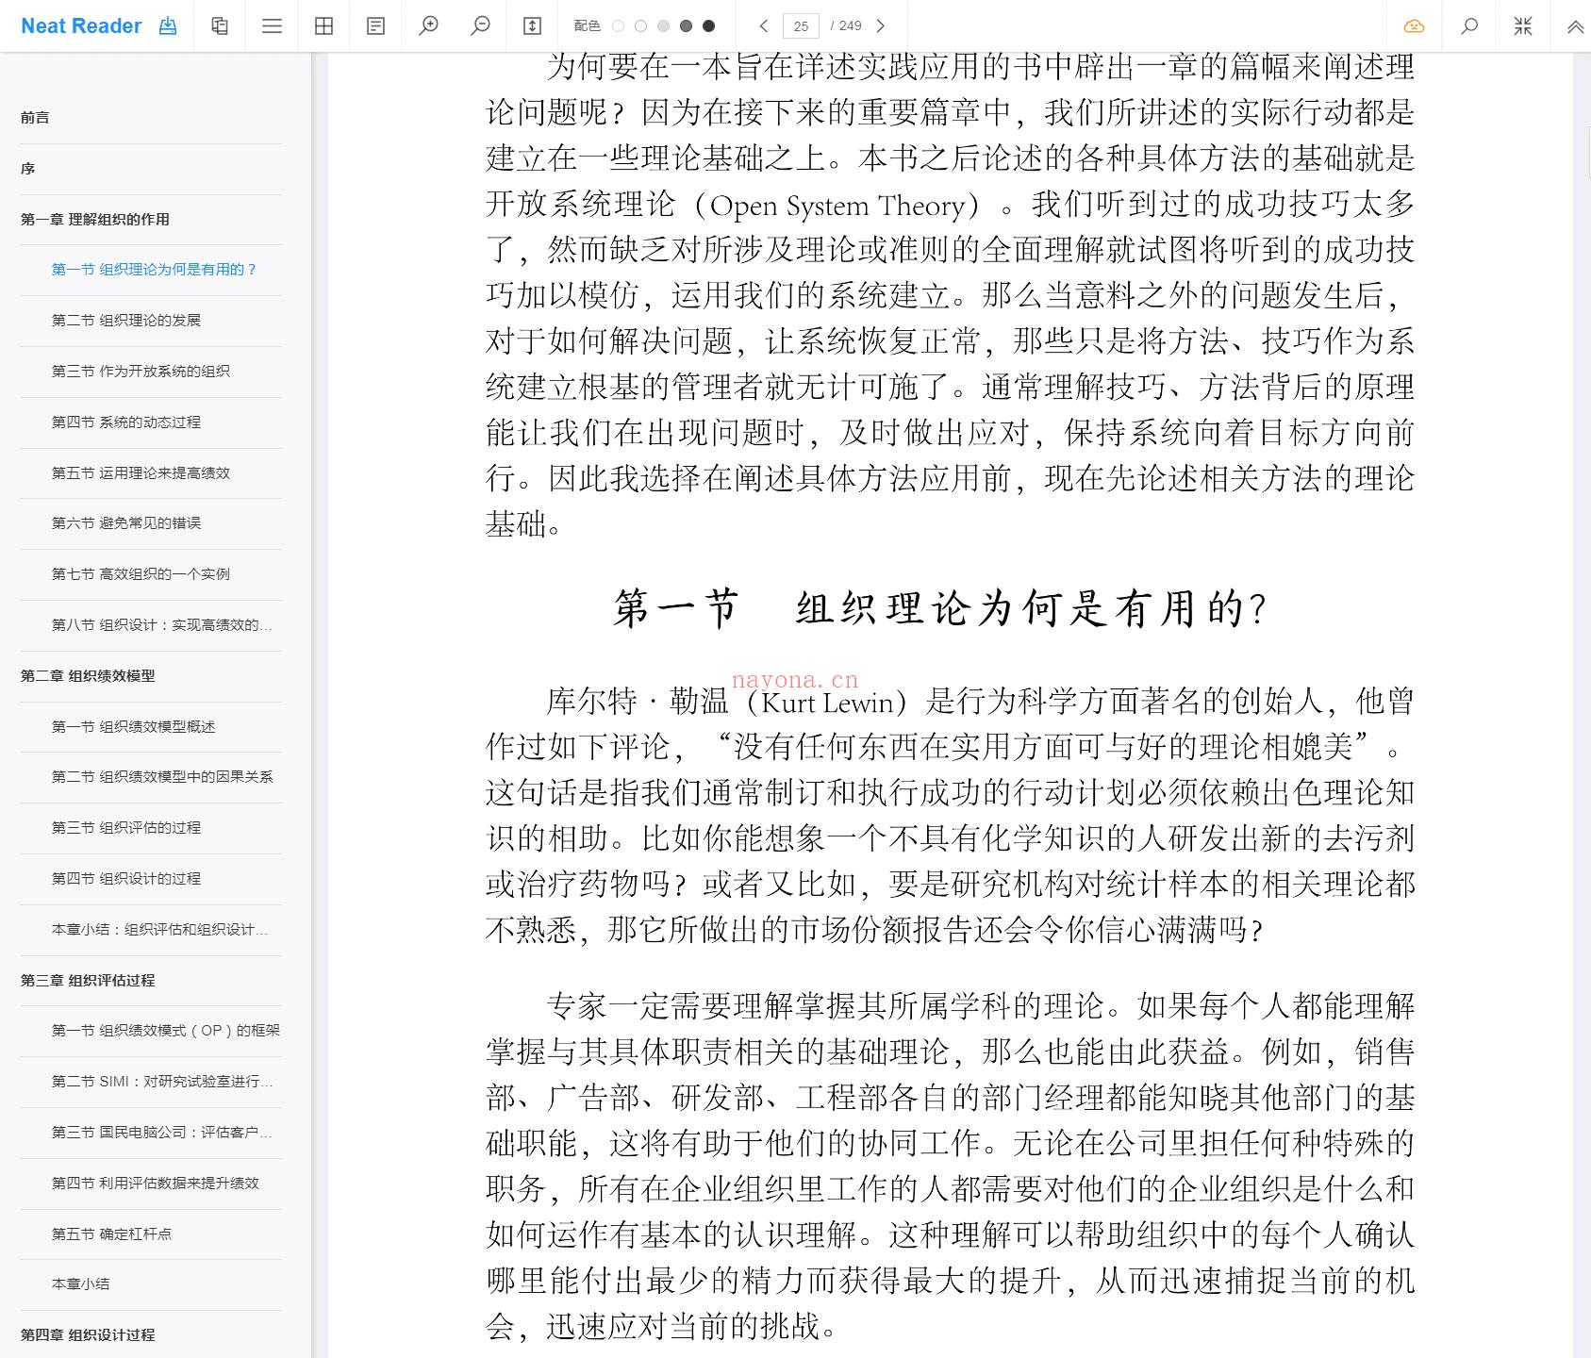Open 第一节 组织绩效模型概述
Image resolution: width=1591 pixels, height=1358 pixels.
[x=133, y=727]
